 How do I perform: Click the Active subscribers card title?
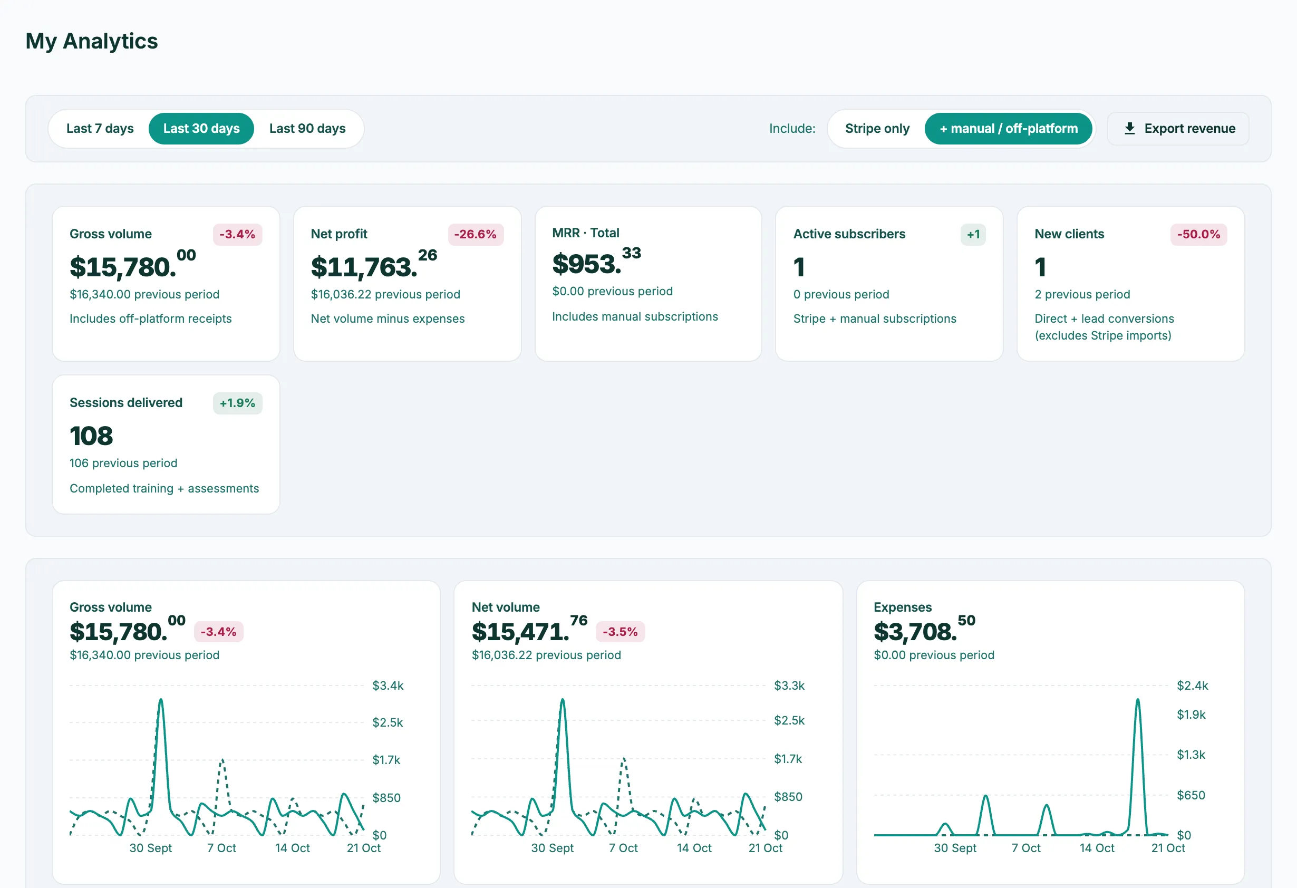tap(849, 234)
